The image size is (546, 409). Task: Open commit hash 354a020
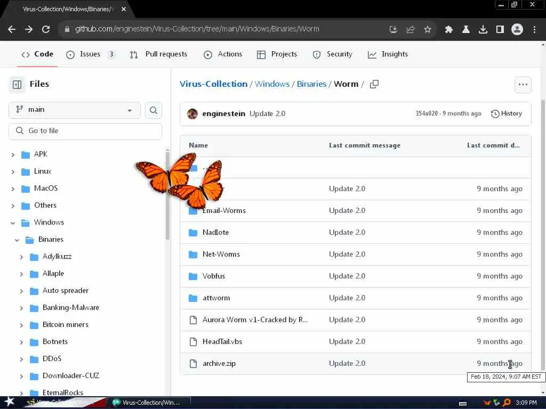[x=426, y=114]
